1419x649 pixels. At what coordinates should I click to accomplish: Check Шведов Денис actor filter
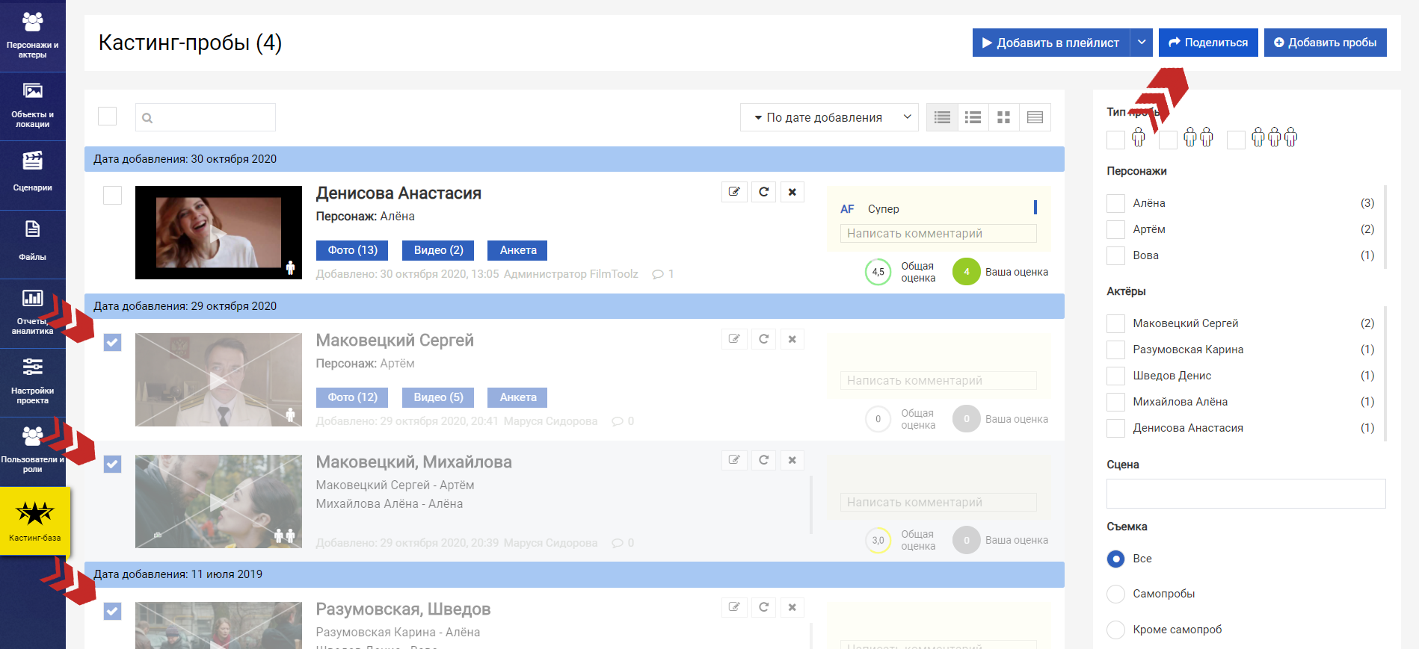pos(1115,376)
